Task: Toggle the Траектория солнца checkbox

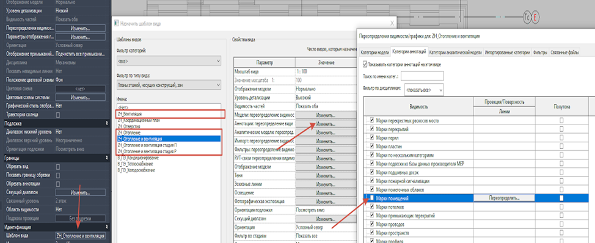Action: click(x=58, y=115)
